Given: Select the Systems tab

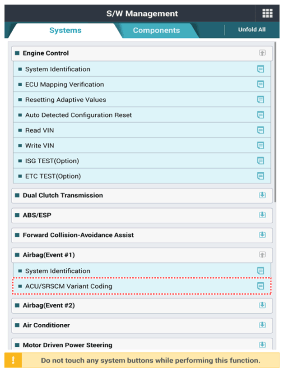Looking at the screenshot, I should point(65,30).
